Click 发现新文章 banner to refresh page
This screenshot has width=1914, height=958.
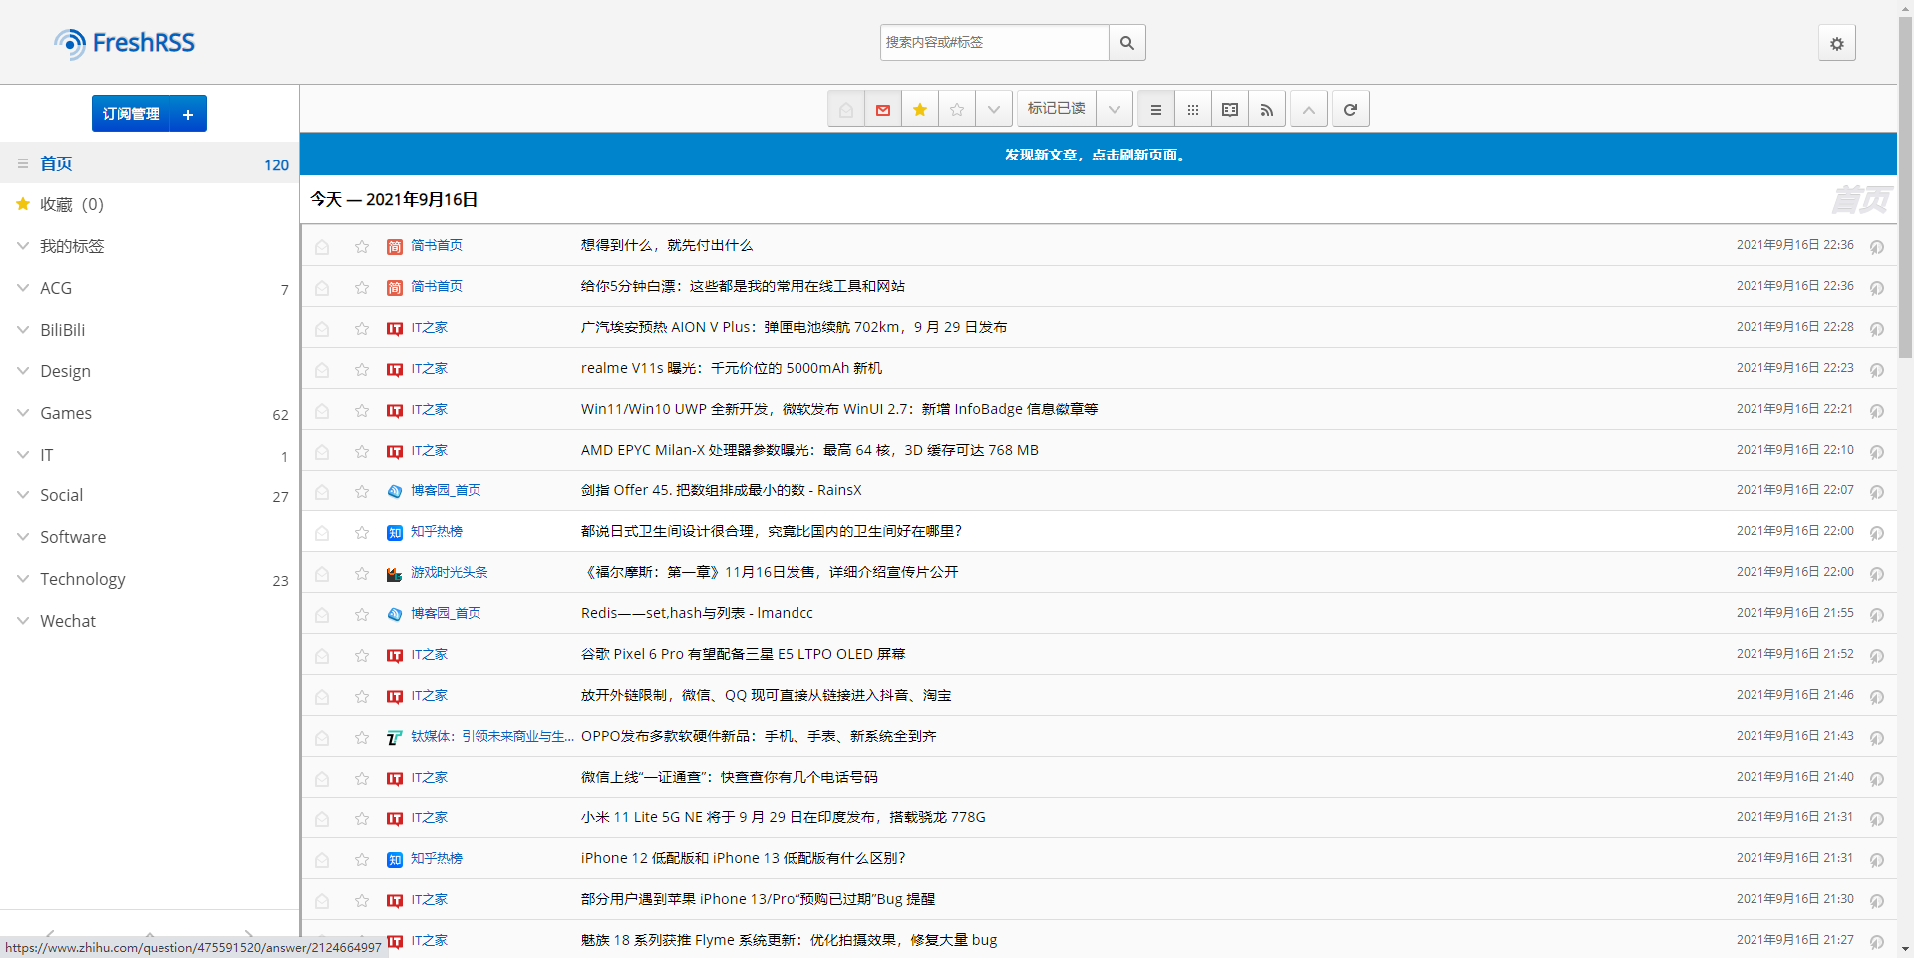[1097, 155]
